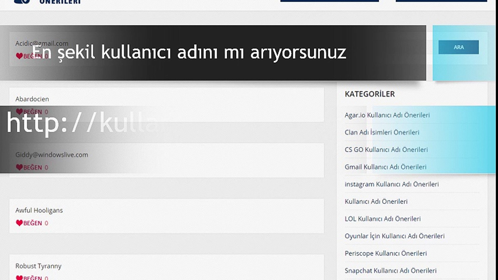Open Snapchat Kullanıcı Adı Önerileri category
Screen dimensions: 498x280
click(390, 271)
